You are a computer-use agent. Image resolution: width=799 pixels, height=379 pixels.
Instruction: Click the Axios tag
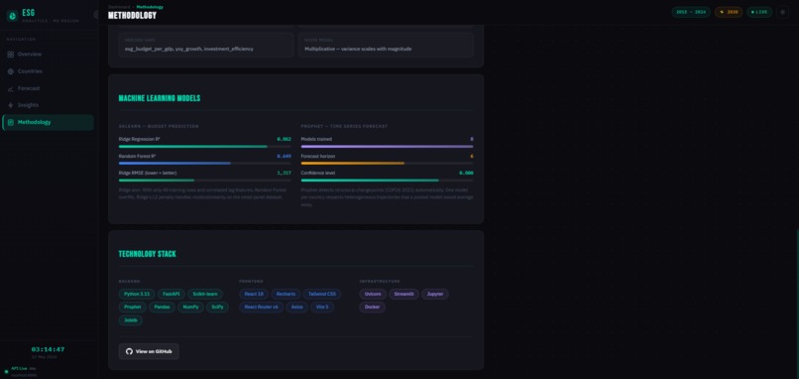(x=296, y=308)
